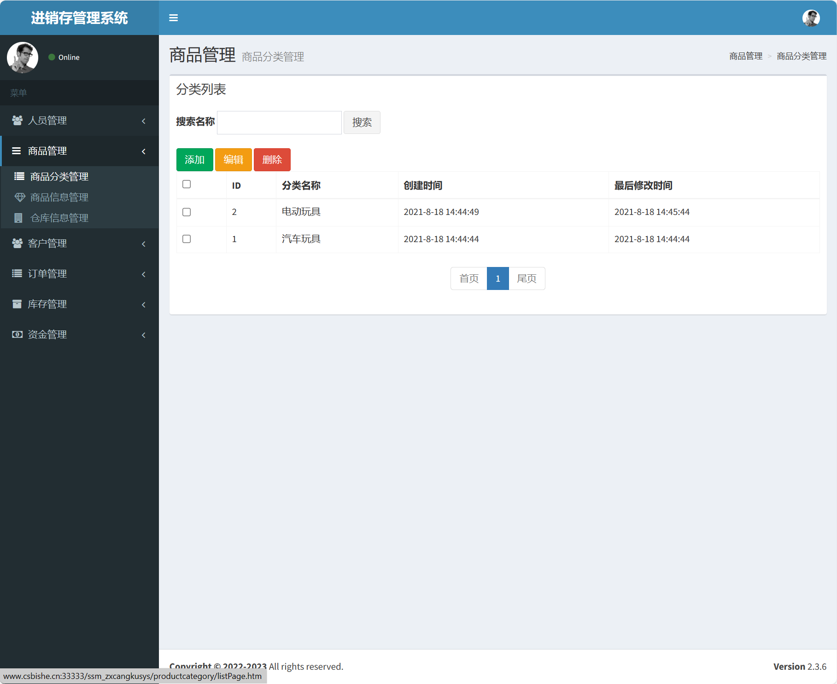Click the hamburger menu icon in the top bar
Viewport: 837px width, 684px height.
click(174, 17)
